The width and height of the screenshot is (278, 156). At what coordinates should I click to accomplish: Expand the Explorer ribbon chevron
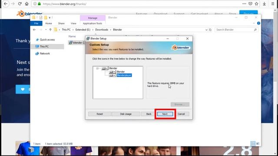(x=254, y=23)
